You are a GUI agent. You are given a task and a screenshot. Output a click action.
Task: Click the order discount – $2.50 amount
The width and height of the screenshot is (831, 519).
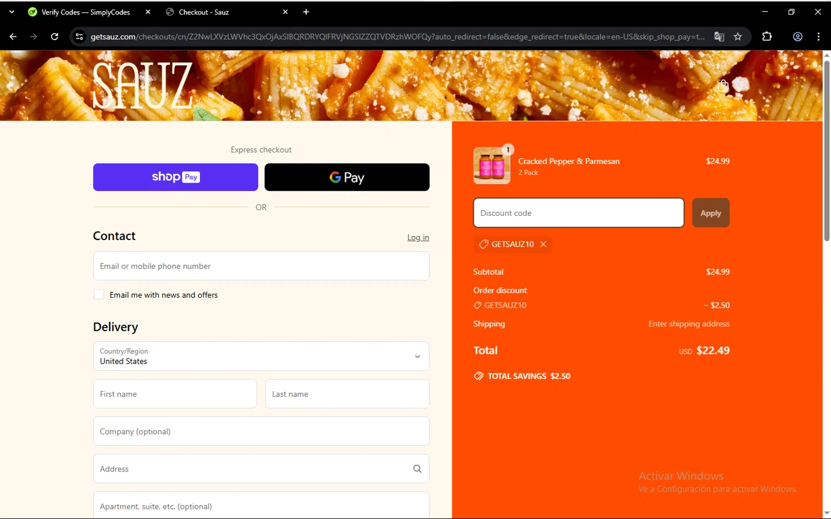pos(717,305)
